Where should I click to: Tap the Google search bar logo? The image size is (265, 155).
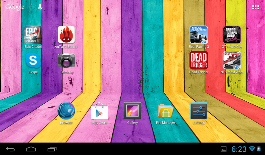click(15, 7)
